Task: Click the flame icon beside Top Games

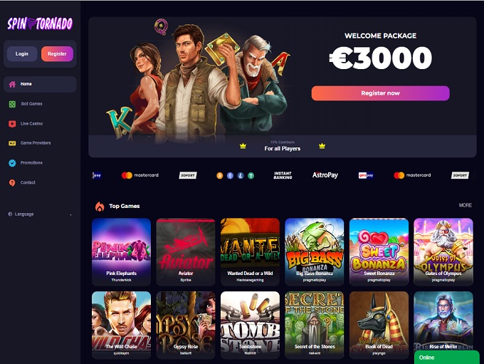Action: click(x=100, y=206)
